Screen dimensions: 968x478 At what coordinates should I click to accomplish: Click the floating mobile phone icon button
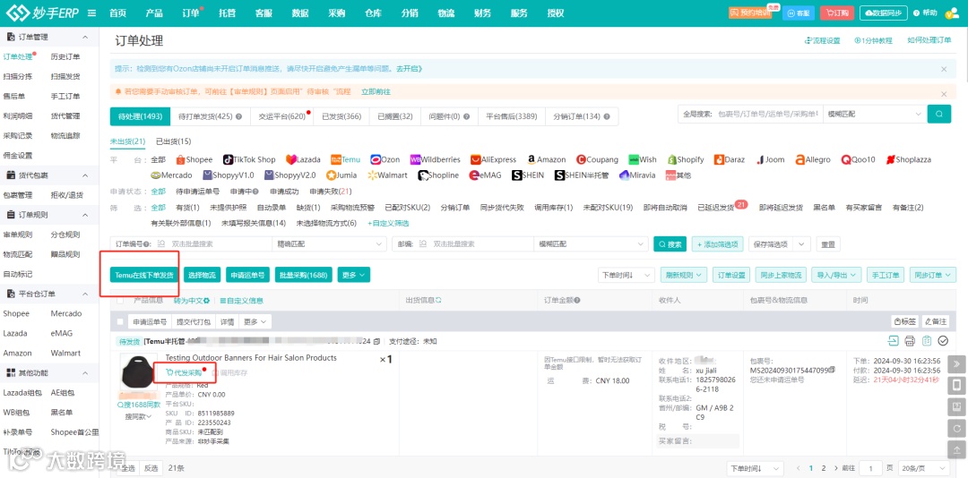click(956, 386)
